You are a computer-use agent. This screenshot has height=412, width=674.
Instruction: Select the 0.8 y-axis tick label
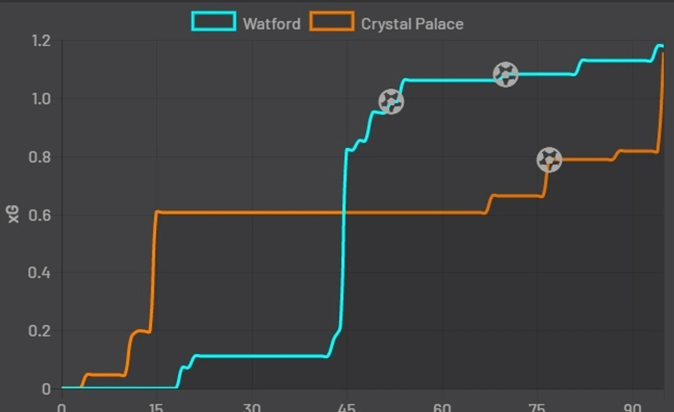pyautogui.click(x=40, y=157)
